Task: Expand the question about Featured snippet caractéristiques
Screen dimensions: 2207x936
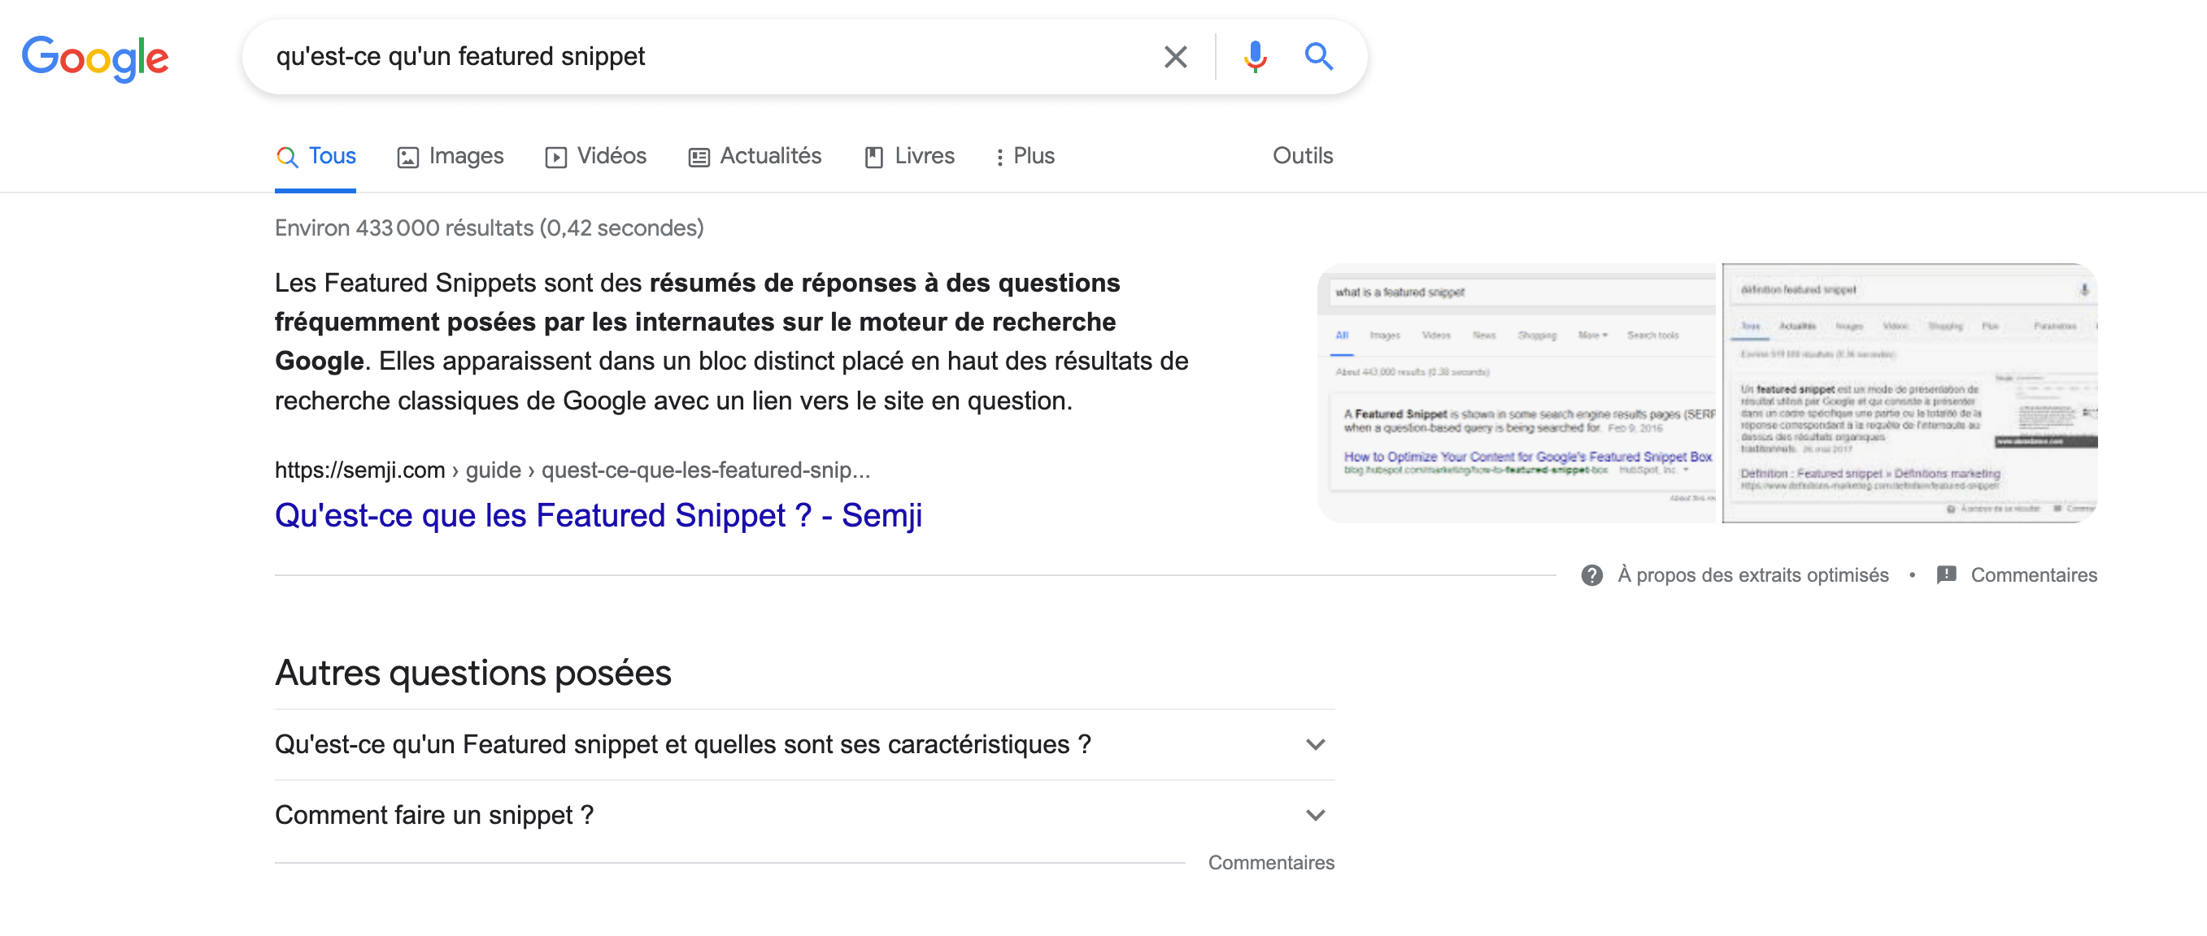Action: coord(1314,744)
